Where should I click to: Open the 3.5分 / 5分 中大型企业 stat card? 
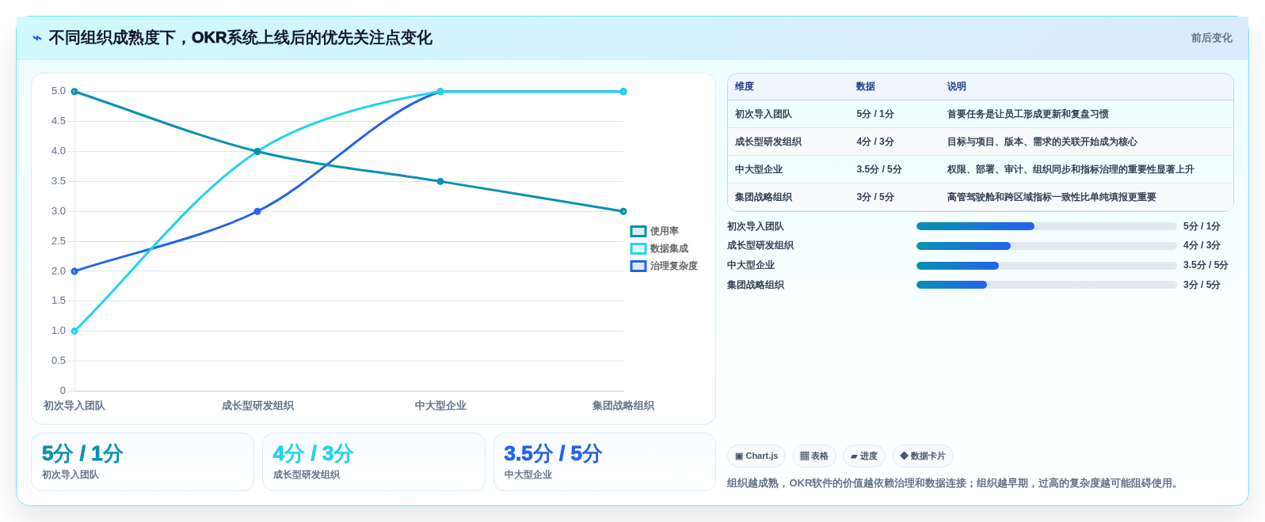pyautogui.click(x=604, y=462)
